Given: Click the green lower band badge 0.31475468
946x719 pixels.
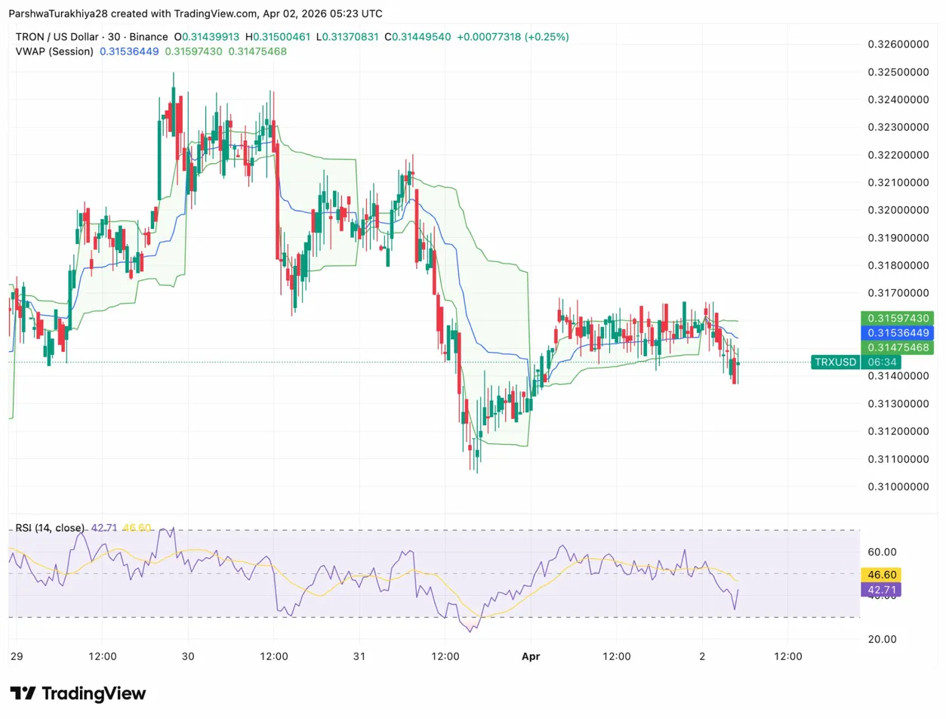Looking at the screenshot, I should pos(898,347).
